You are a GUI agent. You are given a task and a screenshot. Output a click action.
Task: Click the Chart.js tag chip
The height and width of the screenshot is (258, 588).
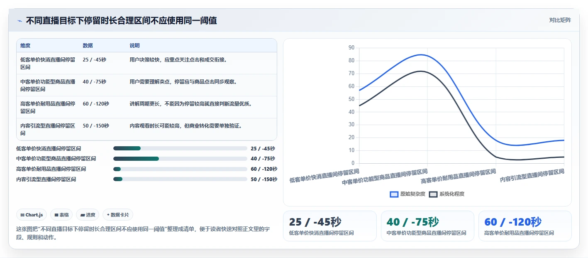pyautogui.click(x=32, y=215)
